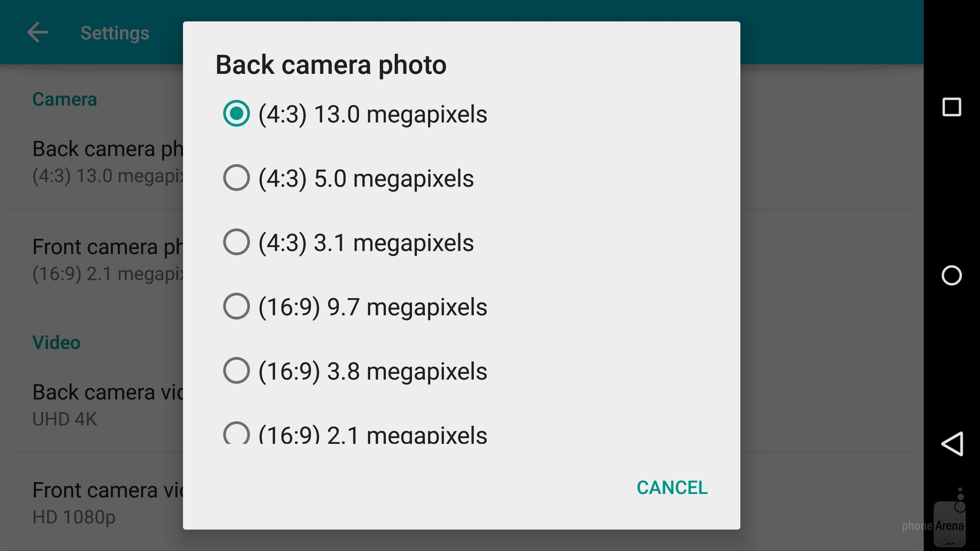Choose the (16:9) 9.7 megapixels radio button
The image size is (980, 551).
point(236,306)
